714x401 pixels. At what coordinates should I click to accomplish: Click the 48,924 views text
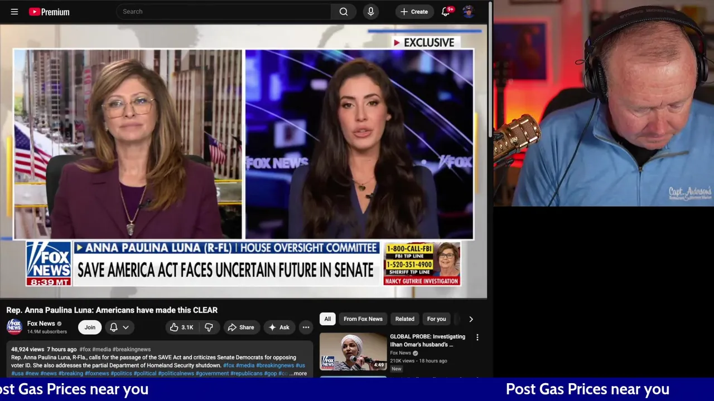27,349
